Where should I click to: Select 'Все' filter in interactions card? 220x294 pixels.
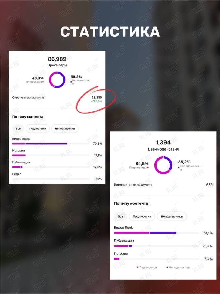pos(120,216)
